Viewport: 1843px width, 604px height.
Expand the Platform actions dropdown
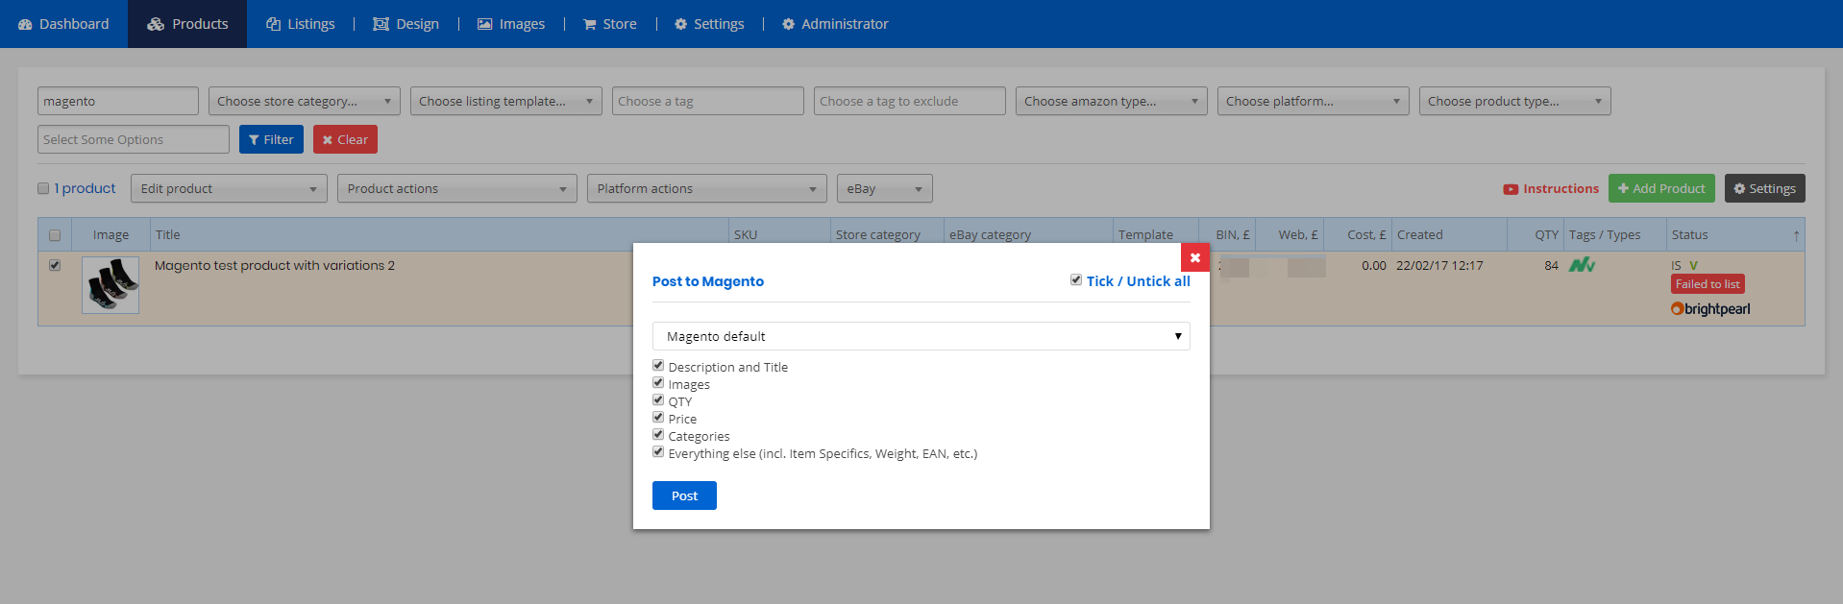(x=707, y=188)
